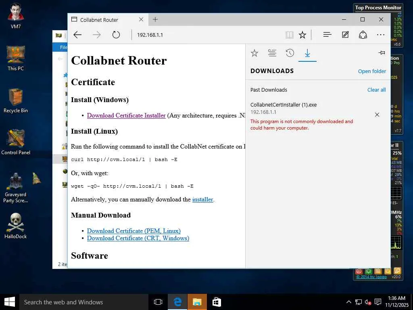Open Control Panel desktop icon
Image resolution: width=413 pixels, height=310 pixels.
(x=16, y=142)
